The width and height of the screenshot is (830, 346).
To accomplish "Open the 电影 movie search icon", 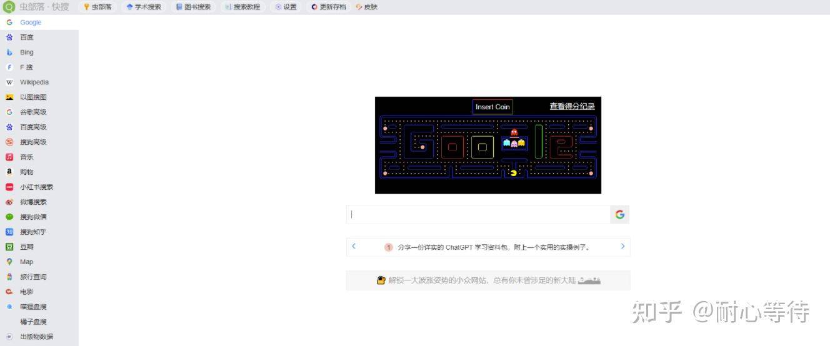I will 9,292.
